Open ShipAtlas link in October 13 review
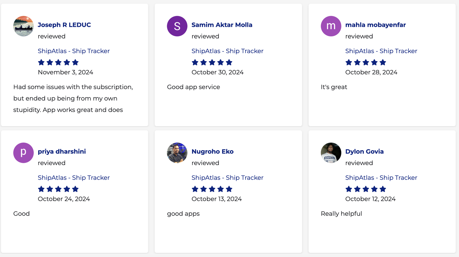 coord(227,178)
